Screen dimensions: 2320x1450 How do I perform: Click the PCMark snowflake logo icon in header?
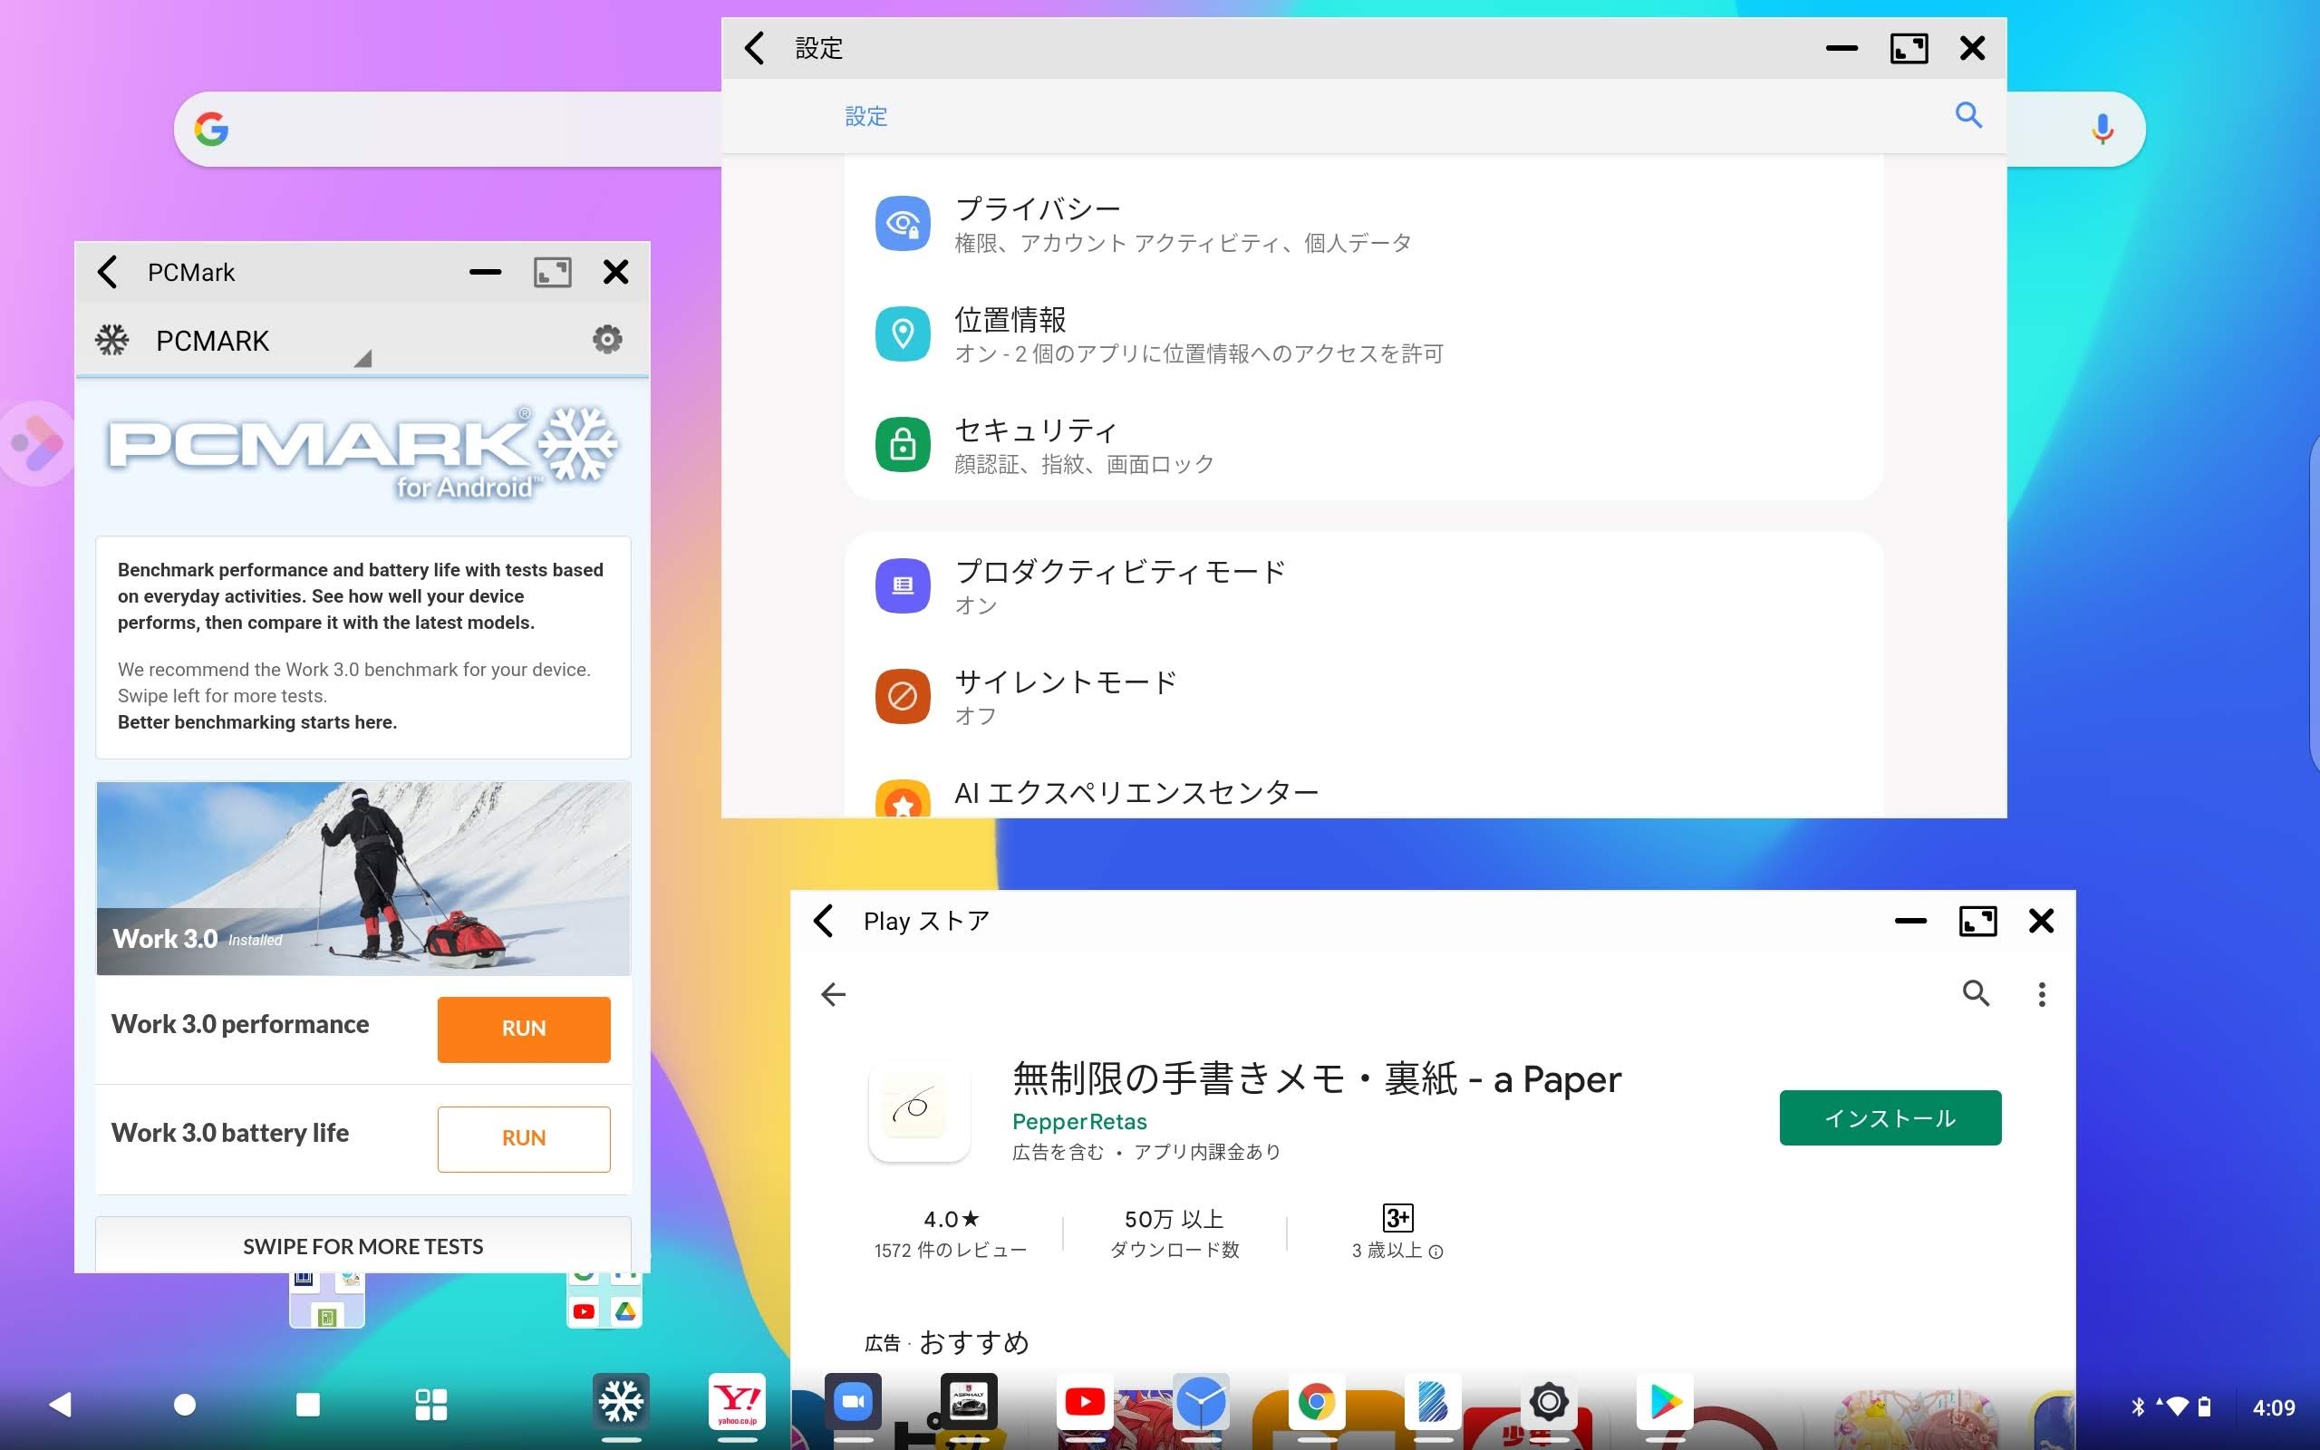click(112, 340)
